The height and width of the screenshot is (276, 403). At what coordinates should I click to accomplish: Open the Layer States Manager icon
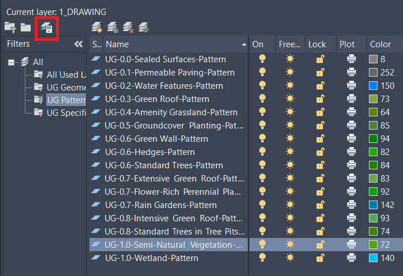click(x=46, y=28)
